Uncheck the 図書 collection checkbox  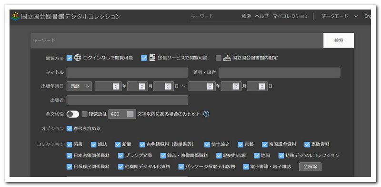[x=69, y=145]
